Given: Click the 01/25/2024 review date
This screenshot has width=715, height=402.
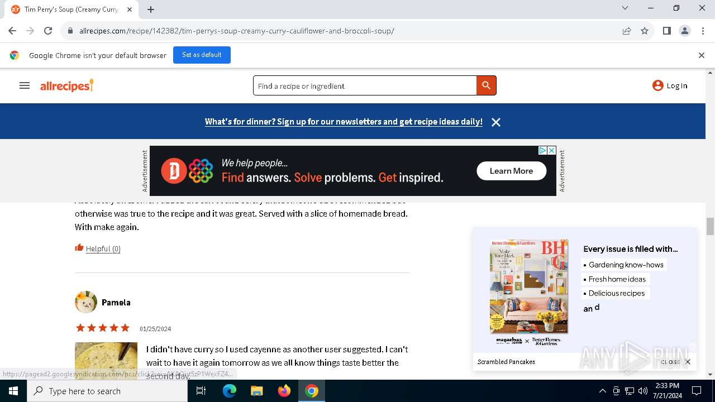Looking at the screenshot, I should click(x=155, y=329).
